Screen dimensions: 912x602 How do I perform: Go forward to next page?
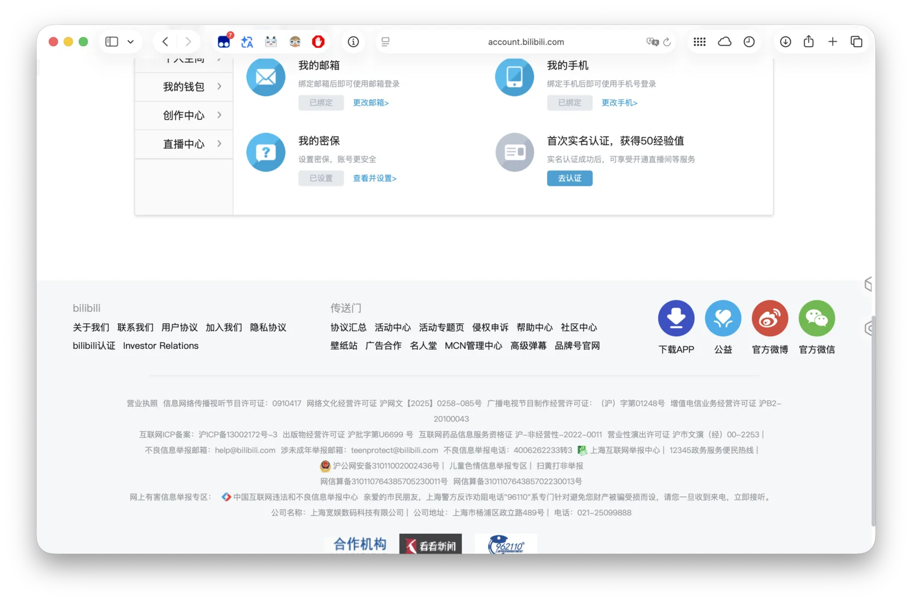tap(188, 42)
